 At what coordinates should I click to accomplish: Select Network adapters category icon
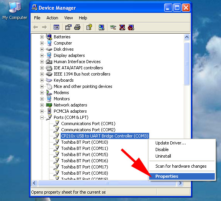point(49,105)
